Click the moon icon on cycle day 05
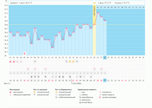The width and height of the screenshot is (152, 108). (x=24, y=53)
